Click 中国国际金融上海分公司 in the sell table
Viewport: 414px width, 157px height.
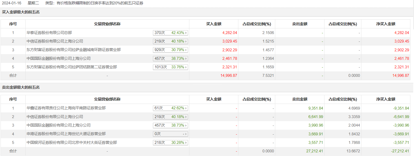59,125
